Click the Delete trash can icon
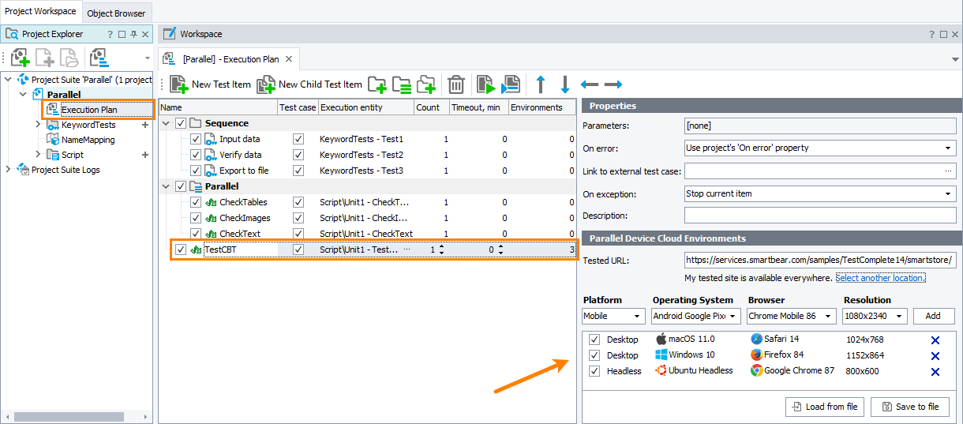963x424 pixels. pos(456,84)
